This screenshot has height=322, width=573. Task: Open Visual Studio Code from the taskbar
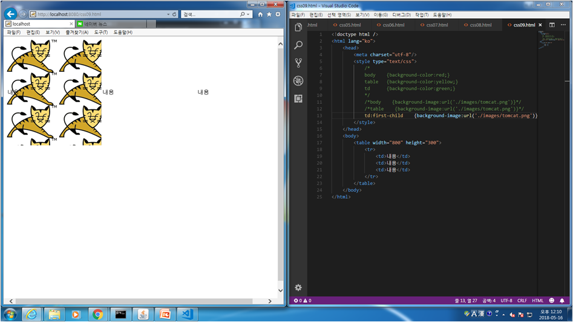click(187, 314)
